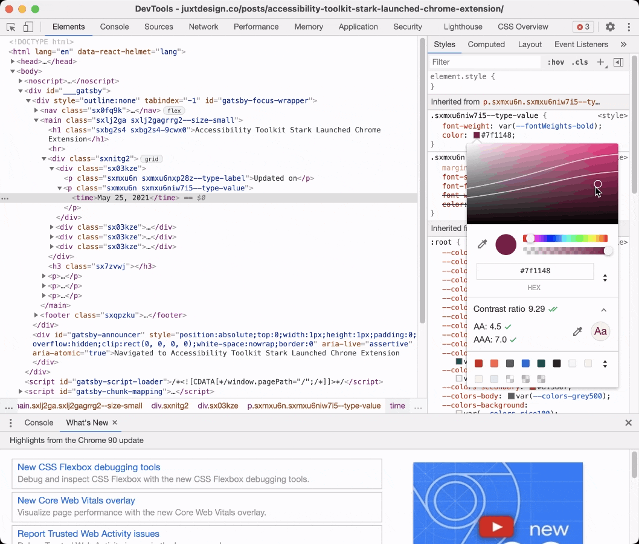
Task: Click the red error count badge
Action: (x=583, y=27)
